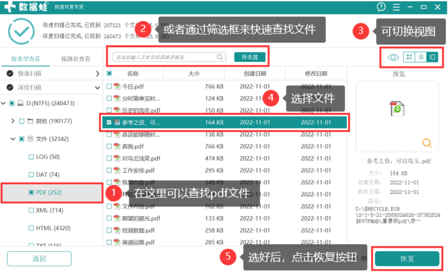Click the 返回 back button

pyautogui.click(x=39, y=258)
